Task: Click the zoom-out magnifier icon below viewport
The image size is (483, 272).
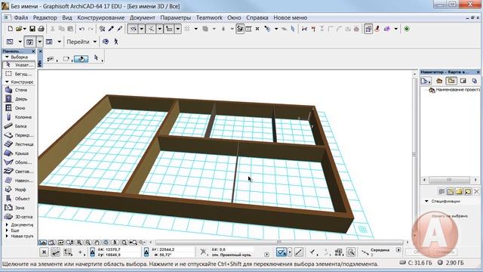Action: (x=88, y=243)
